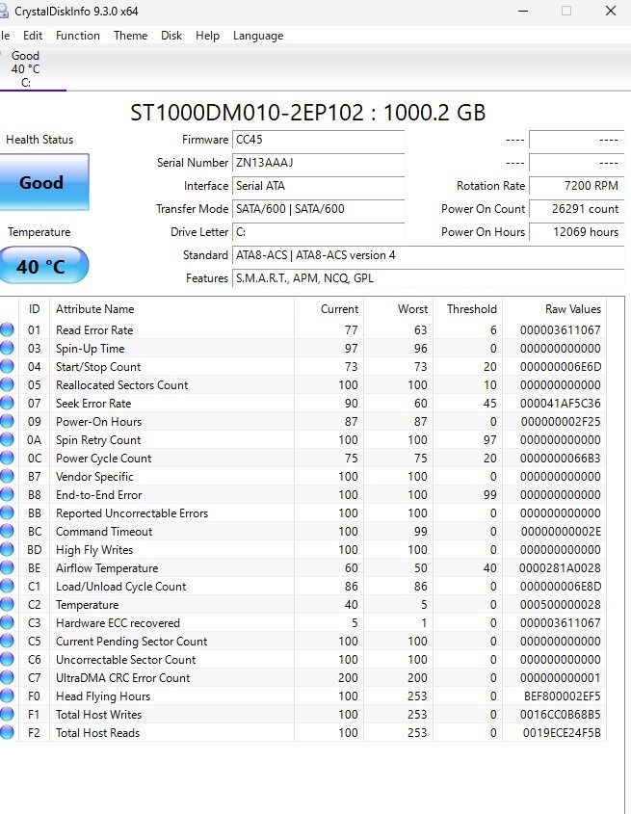Click blue orb for Seek Error Rate
Viewport: 631px width, 814px height.
7,404
